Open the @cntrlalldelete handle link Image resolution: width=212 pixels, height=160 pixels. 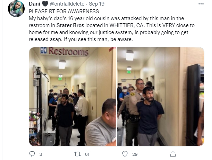point(67,4)
